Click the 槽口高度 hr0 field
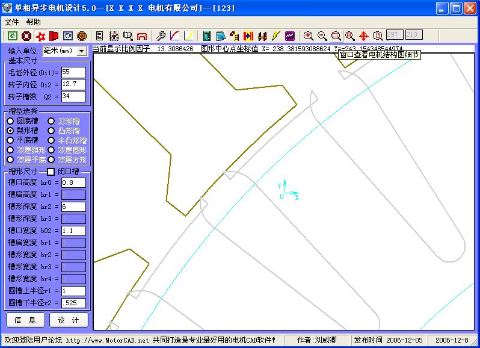This screenshot has width=480, height=348. click(73, 182)
